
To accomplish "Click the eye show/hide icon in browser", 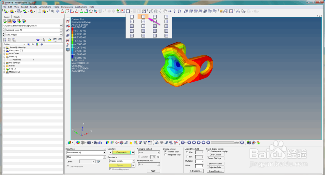I will [55, 40].
